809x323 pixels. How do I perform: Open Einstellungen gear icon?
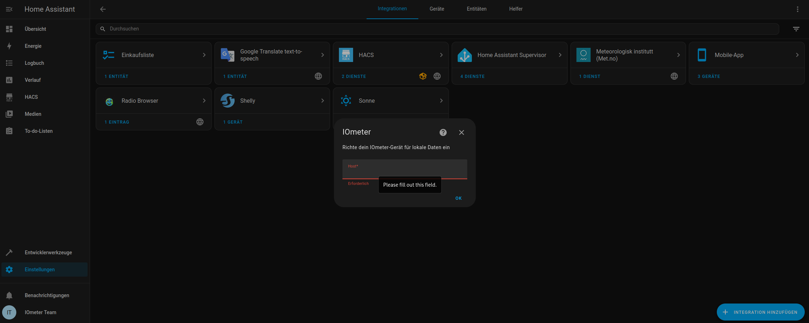(x=9, y=270)
